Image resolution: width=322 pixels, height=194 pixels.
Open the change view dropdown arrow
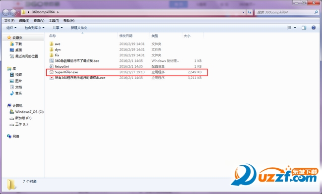[x=295, y=28]
